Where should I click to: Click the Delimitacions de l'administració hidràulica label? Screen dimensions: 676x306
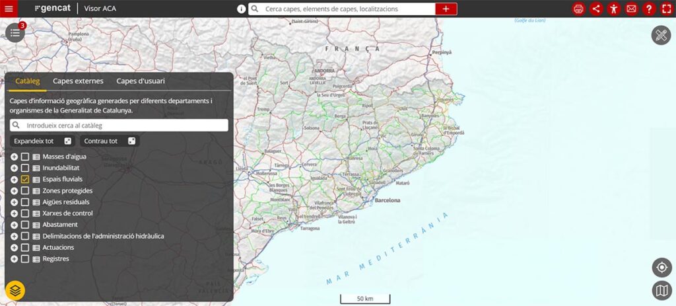tap(103, 236)
